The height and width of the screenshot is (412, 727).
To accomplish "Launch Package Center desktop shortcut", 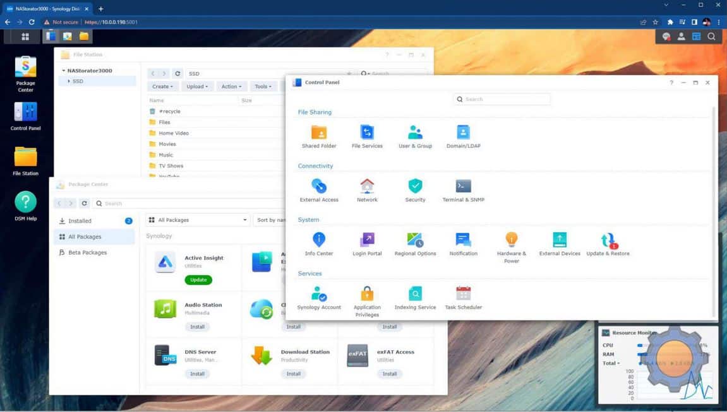I will pyautogui.click(x=25, y=74).
